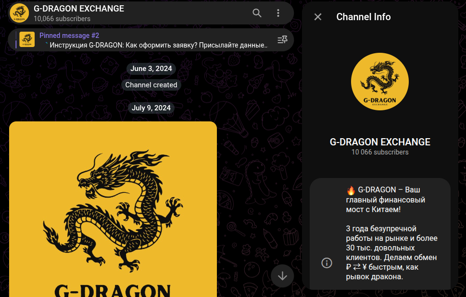Close the Channel Info panel
Viewport: 466px width, 297px height.
[x=318, y=17]
